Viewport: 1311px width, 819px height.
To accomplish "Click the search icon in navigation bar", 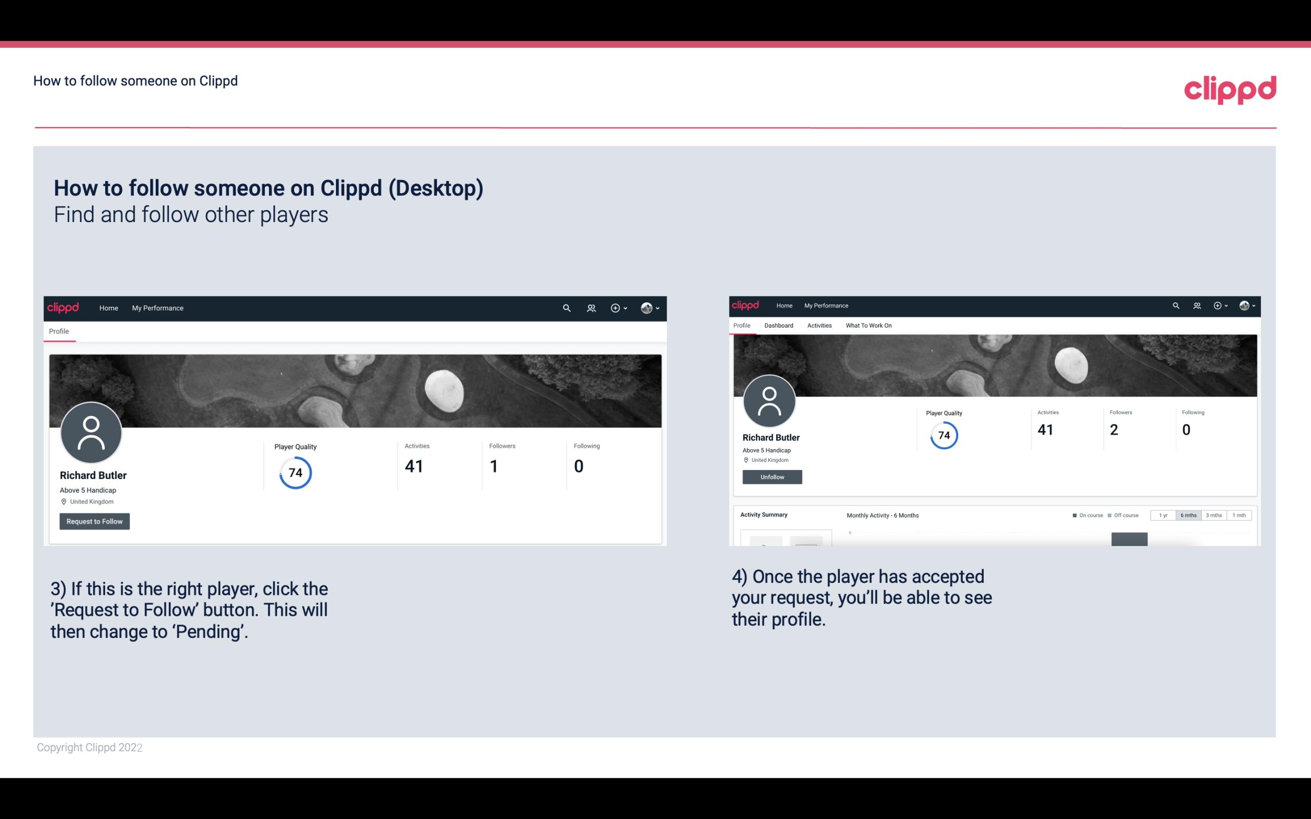I will 566,308.
